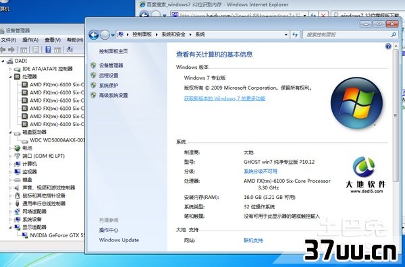Collapse the 处理器 processors tree node
405x267 pixels.
click(11, 77)
